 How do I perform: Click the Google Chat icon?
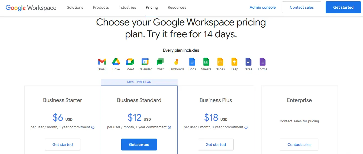point(160,62)
